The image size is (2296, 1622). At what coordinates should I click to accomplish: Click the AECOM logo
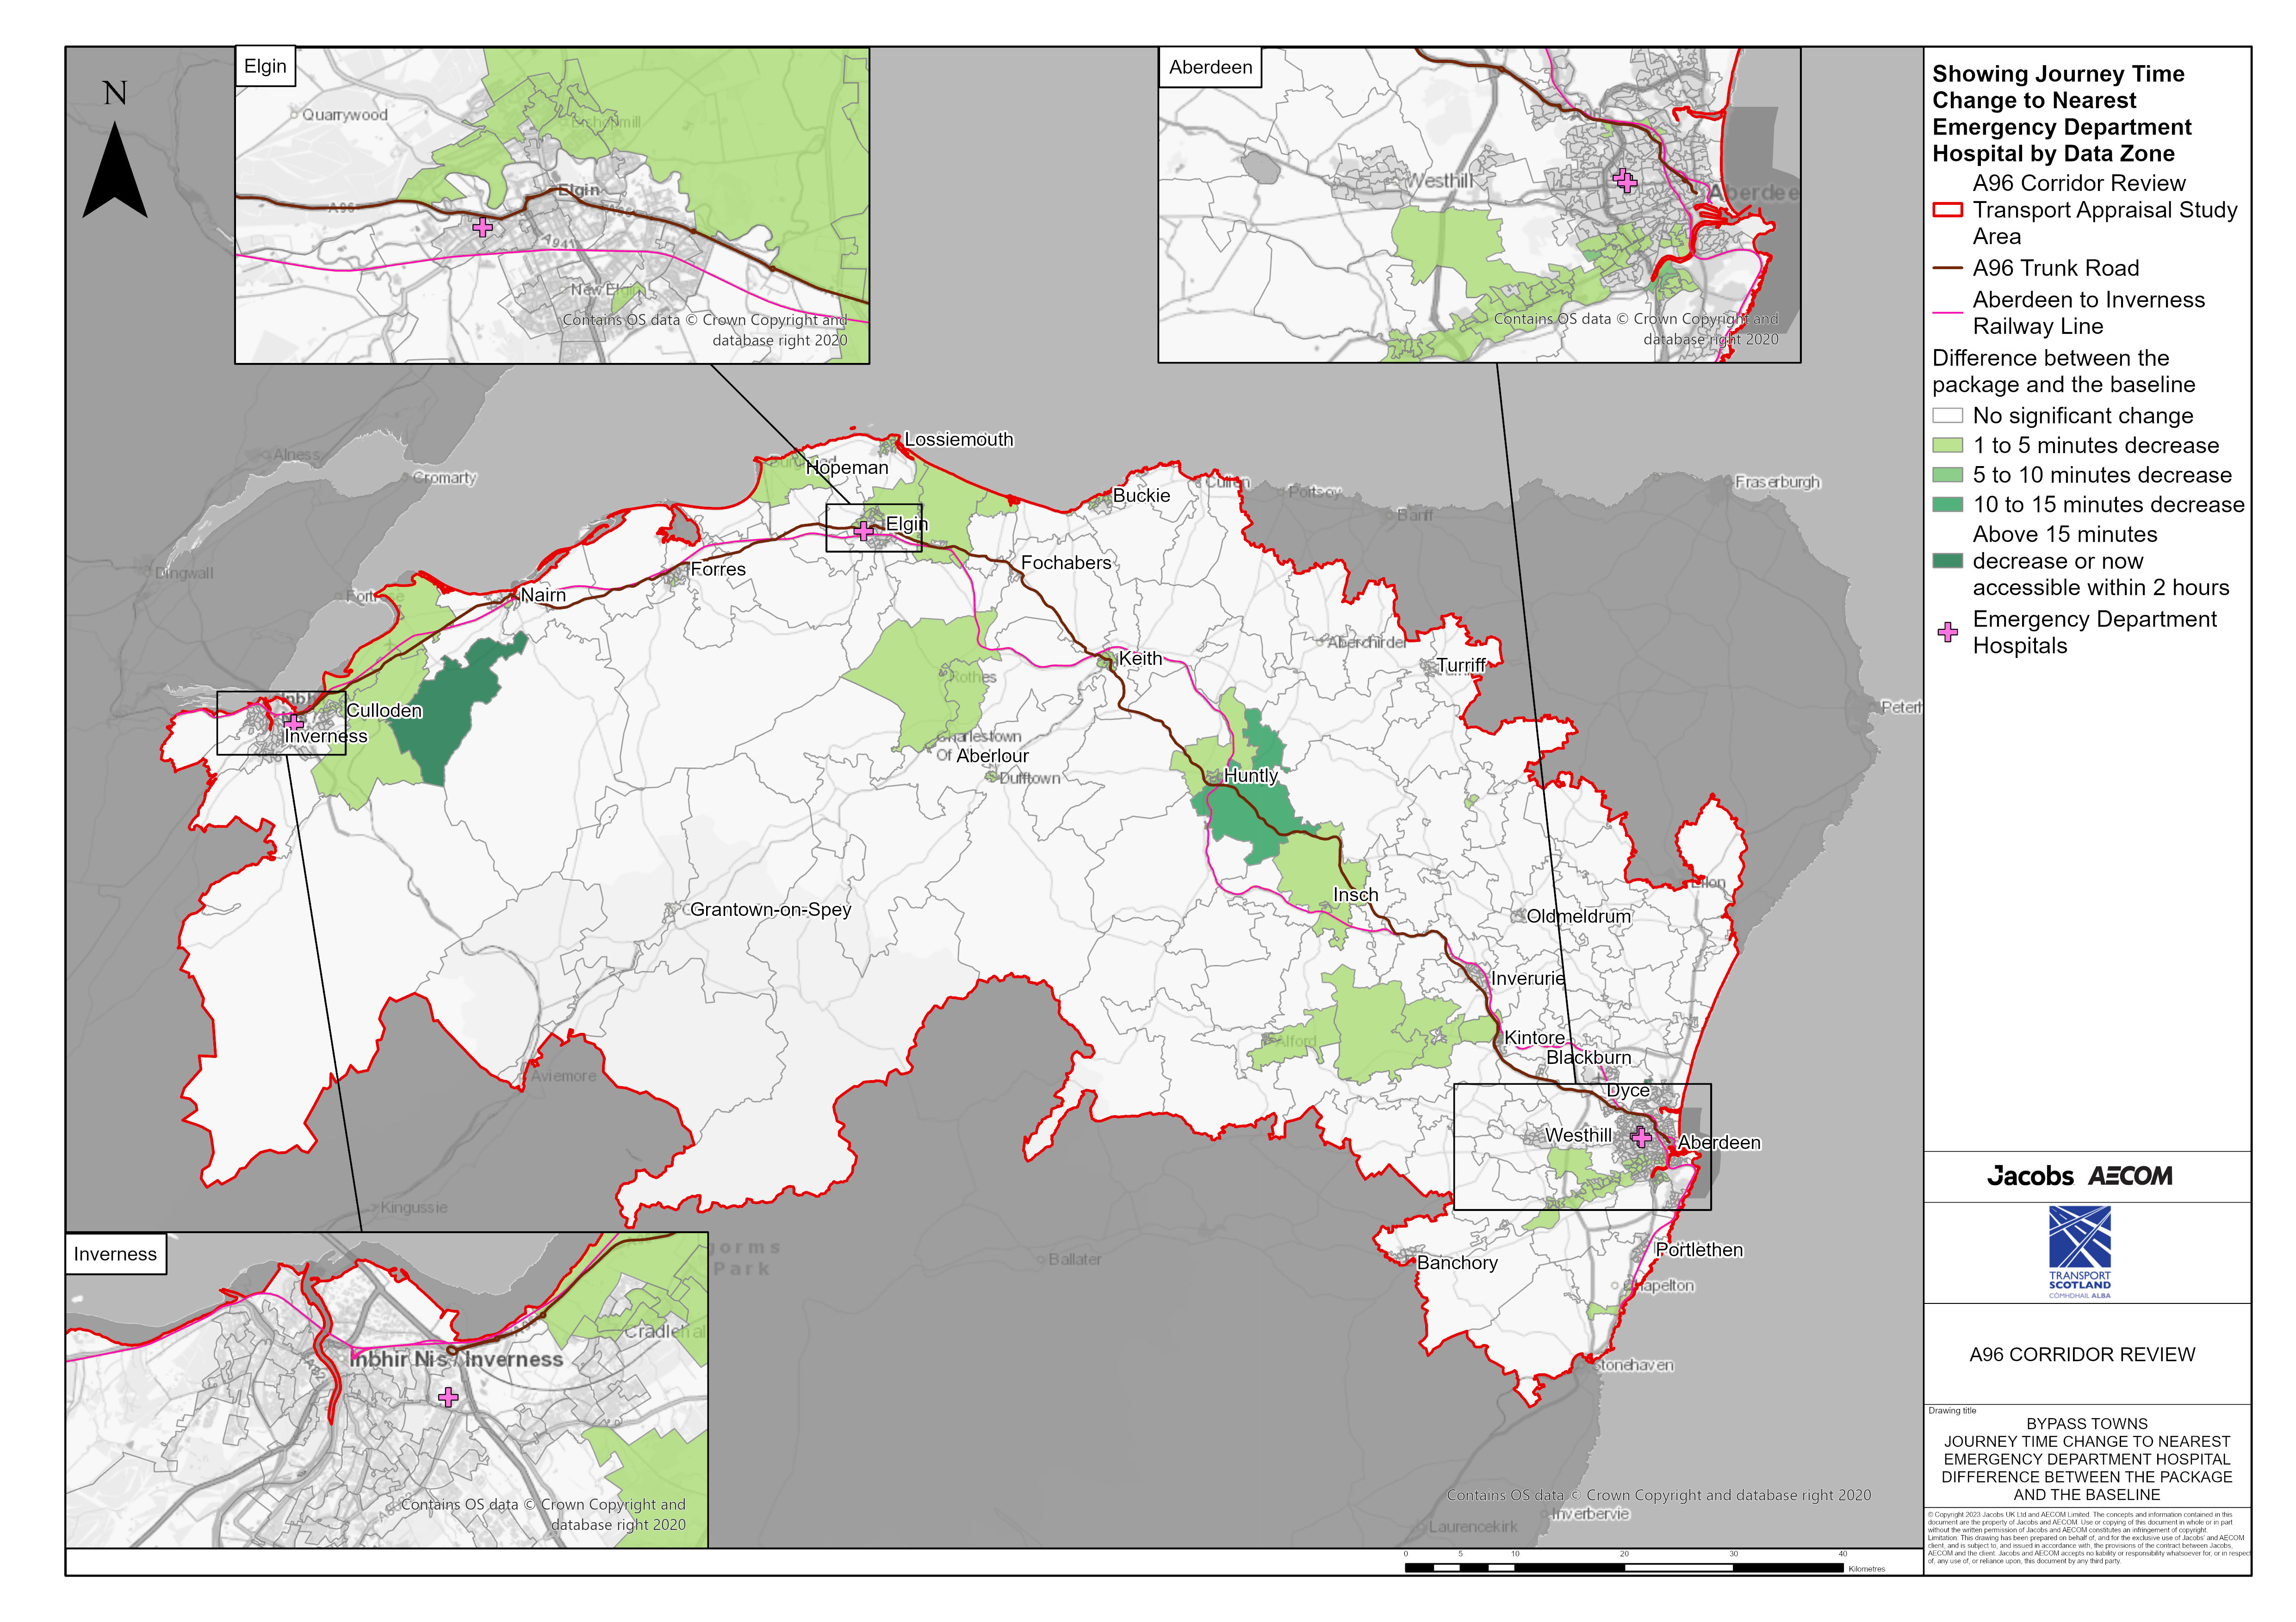coord(2130,1176)
